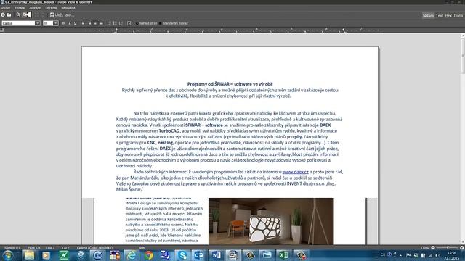Click the document title Programy od ŠPINAR
Screen dimensions: 465x261
coord(230,84)
